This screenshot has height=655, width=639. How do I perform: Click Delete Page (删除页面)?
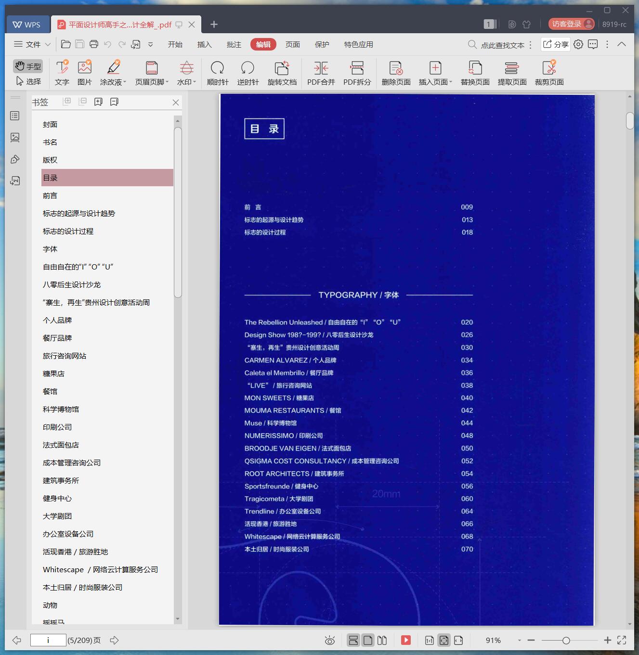[396, 73]
